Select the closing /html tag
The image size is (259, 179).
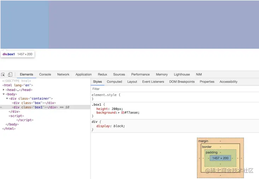[x=9, y=129]
